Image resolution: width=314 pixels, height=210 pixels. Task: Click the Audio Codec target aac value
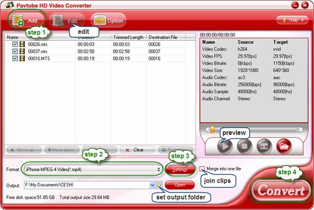pyautogui.click(x=277, y=78)
